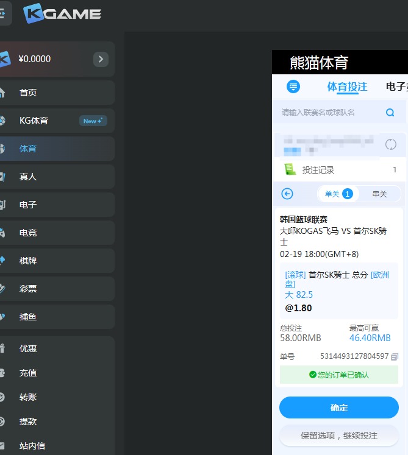Confirm with the blue 确定 button
The height and width of the screenshot is (455, 408).
339,407
